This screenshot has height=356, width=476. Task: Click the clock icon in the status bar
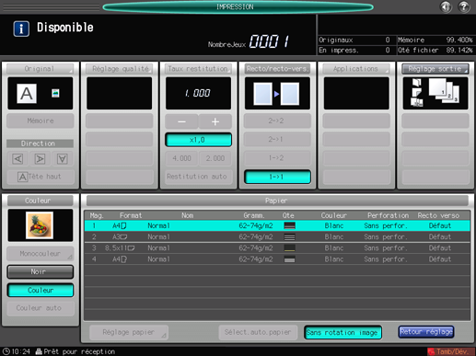coord(6,351)
